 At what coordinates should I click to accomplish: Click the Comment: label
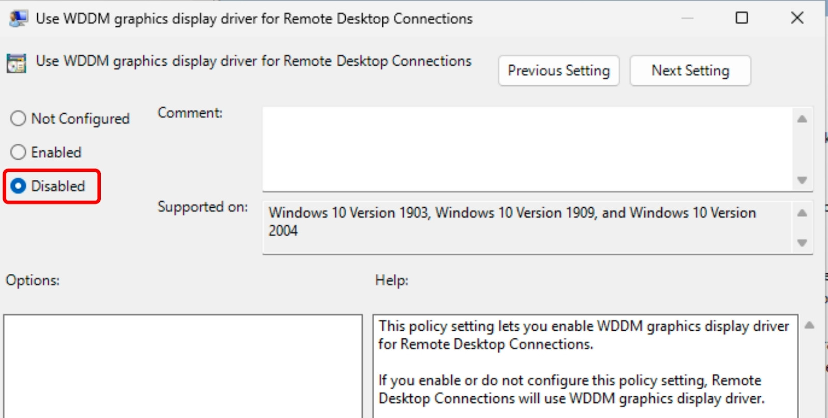(190, 113)
